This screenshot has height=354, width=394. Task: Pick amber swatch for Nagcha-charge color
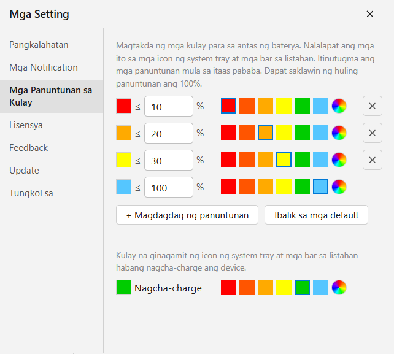point(265,287)
